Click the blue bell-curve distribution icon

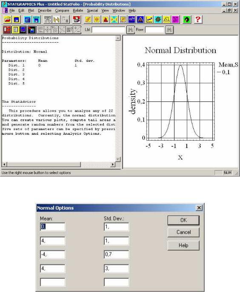click(x=140, y=20)
